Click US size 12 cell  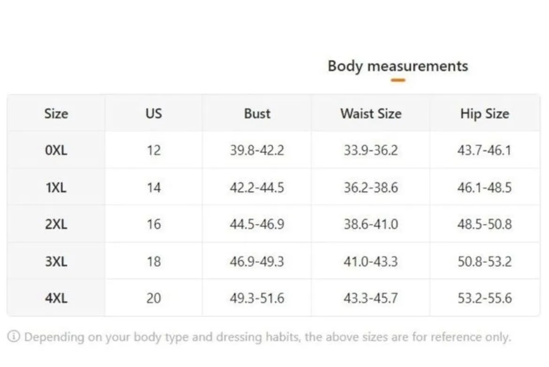click(x=154, y=150)
